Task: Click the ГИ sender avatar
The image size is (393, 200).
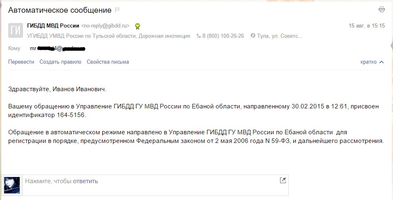Action: [15, 31]
